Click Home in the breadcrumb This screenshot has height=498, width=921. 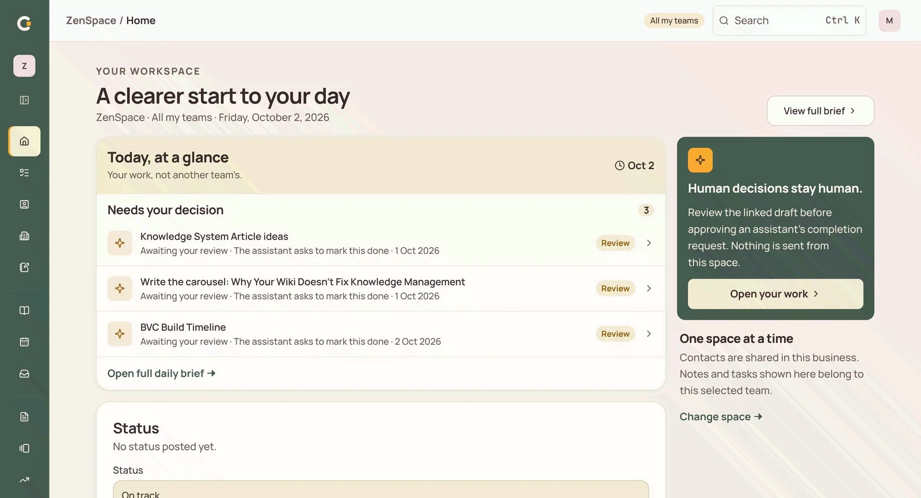(x=141, y=21)
